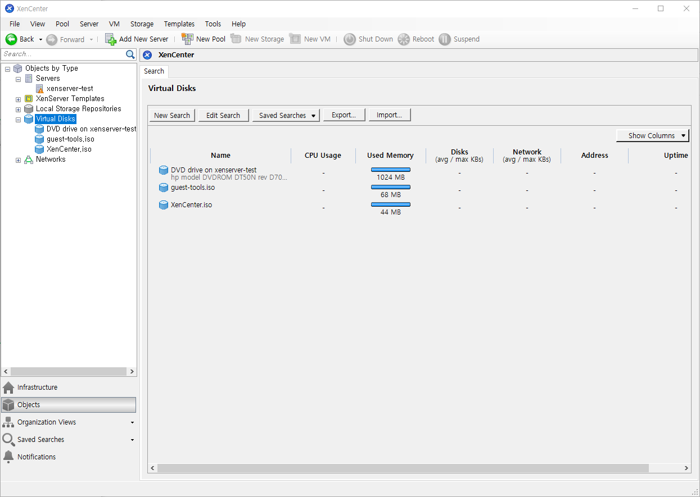The image size is (700, 497).
Task: Click the XenServer Templates icon
Action: (29, 99)
